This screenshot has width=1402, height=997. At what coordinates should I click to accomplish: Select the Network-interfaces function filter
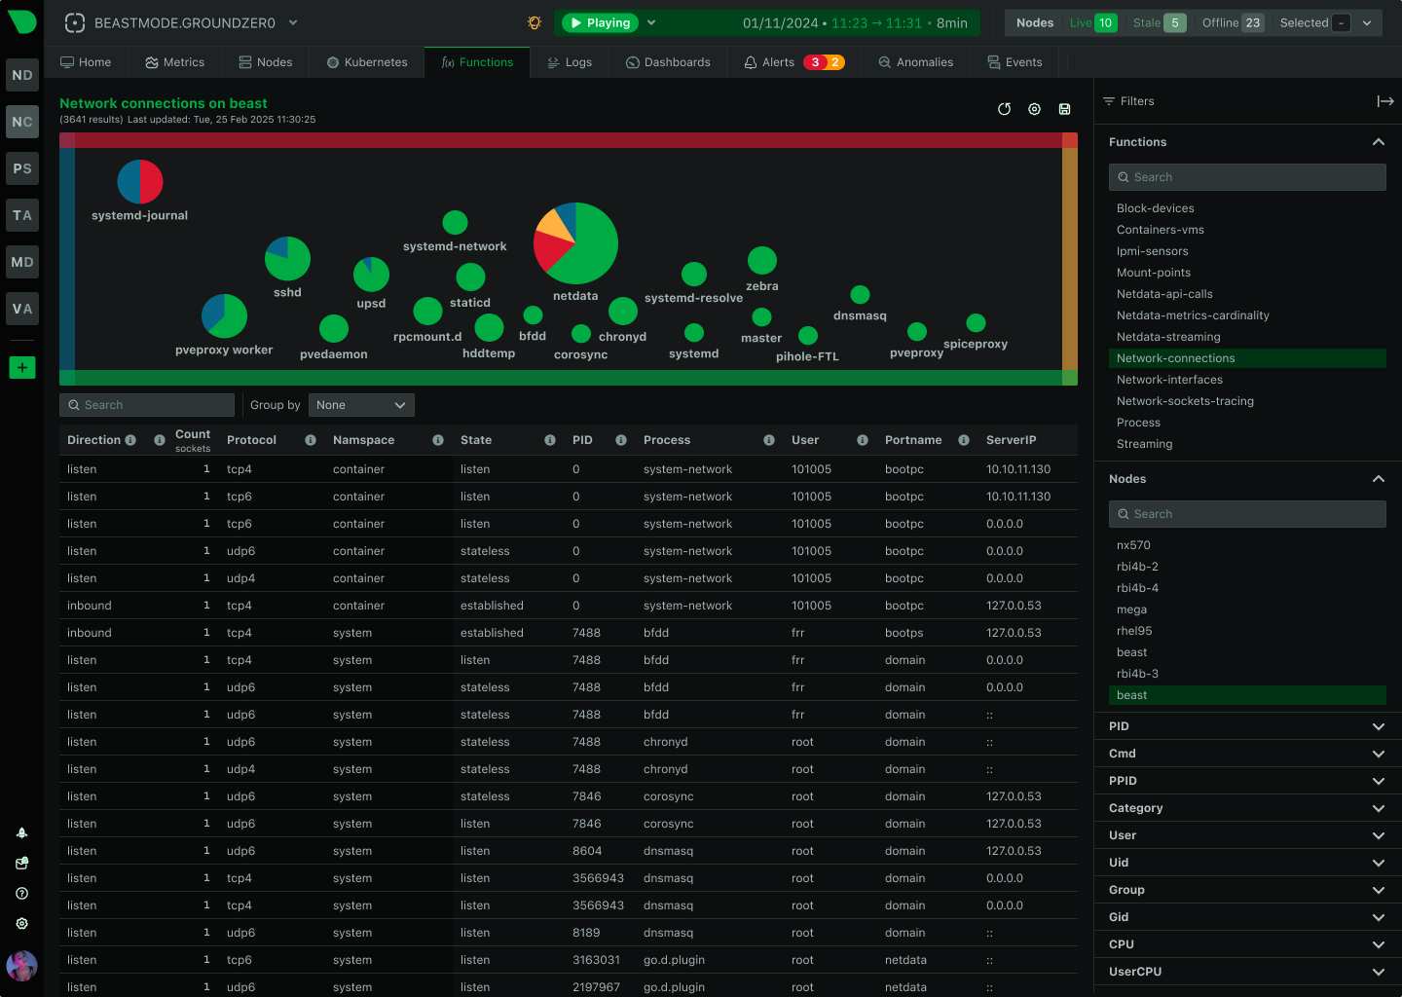tap(1169, 379)
